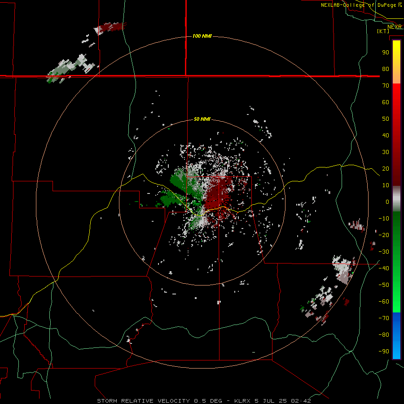This screenshot has height=404, width=404.
Task: Click the "-60" velocity scale label
Action: pyautogui.click(x=384, y=302)
